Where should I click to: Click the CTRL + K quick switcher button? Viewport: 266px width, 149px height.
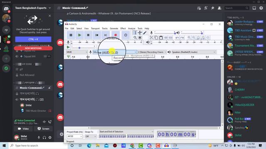pyautogui.click(x=33, y=39)
